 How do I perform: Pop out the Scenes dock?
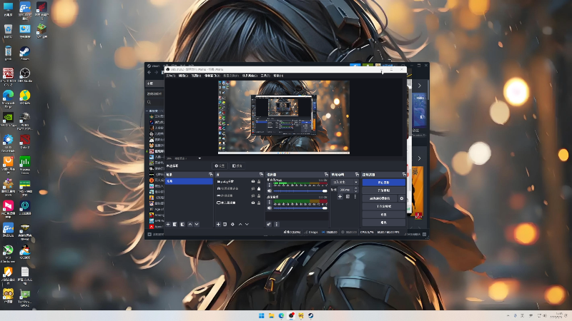(210, 175)
